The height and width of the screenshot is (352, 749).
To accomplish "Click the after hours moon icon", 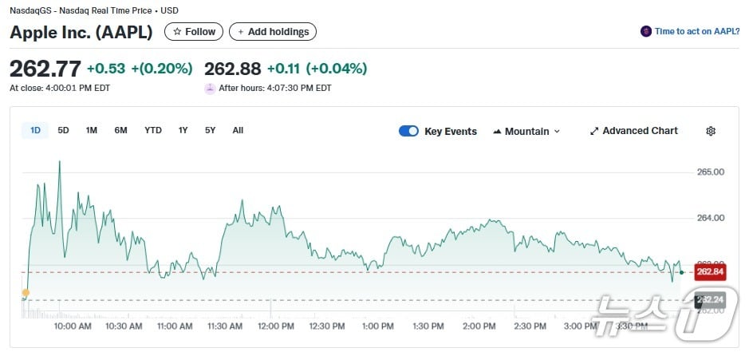I will point(210,89).
